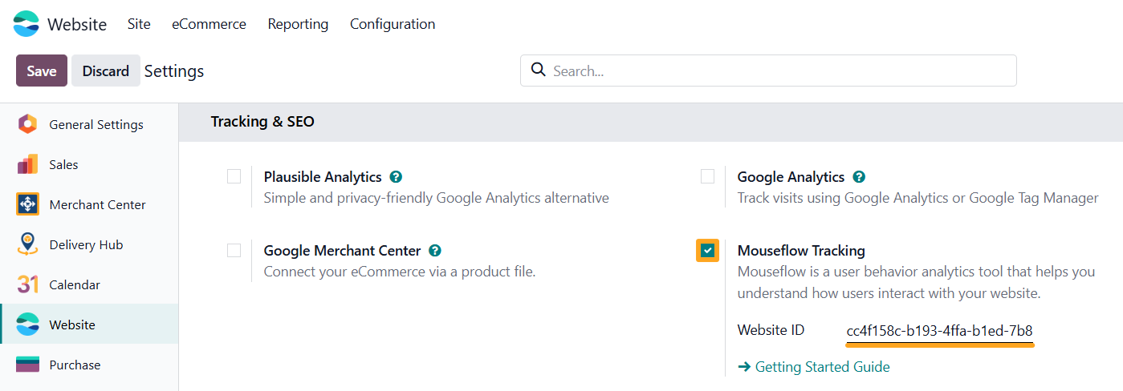
Task: Click the Tracking & SEO section header
Action: [x=262, y=122]
